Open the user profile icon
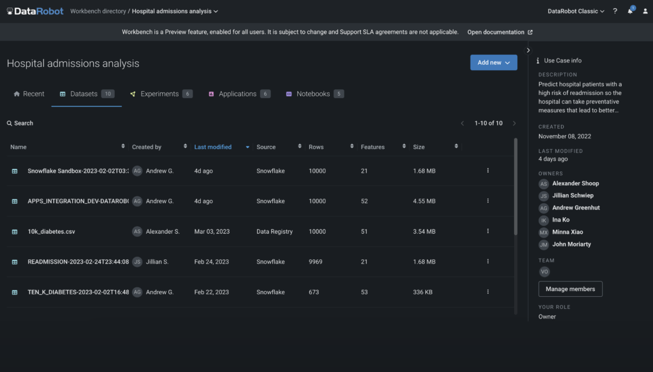Screen dimensions: 653x372 [x=645, y=11]
